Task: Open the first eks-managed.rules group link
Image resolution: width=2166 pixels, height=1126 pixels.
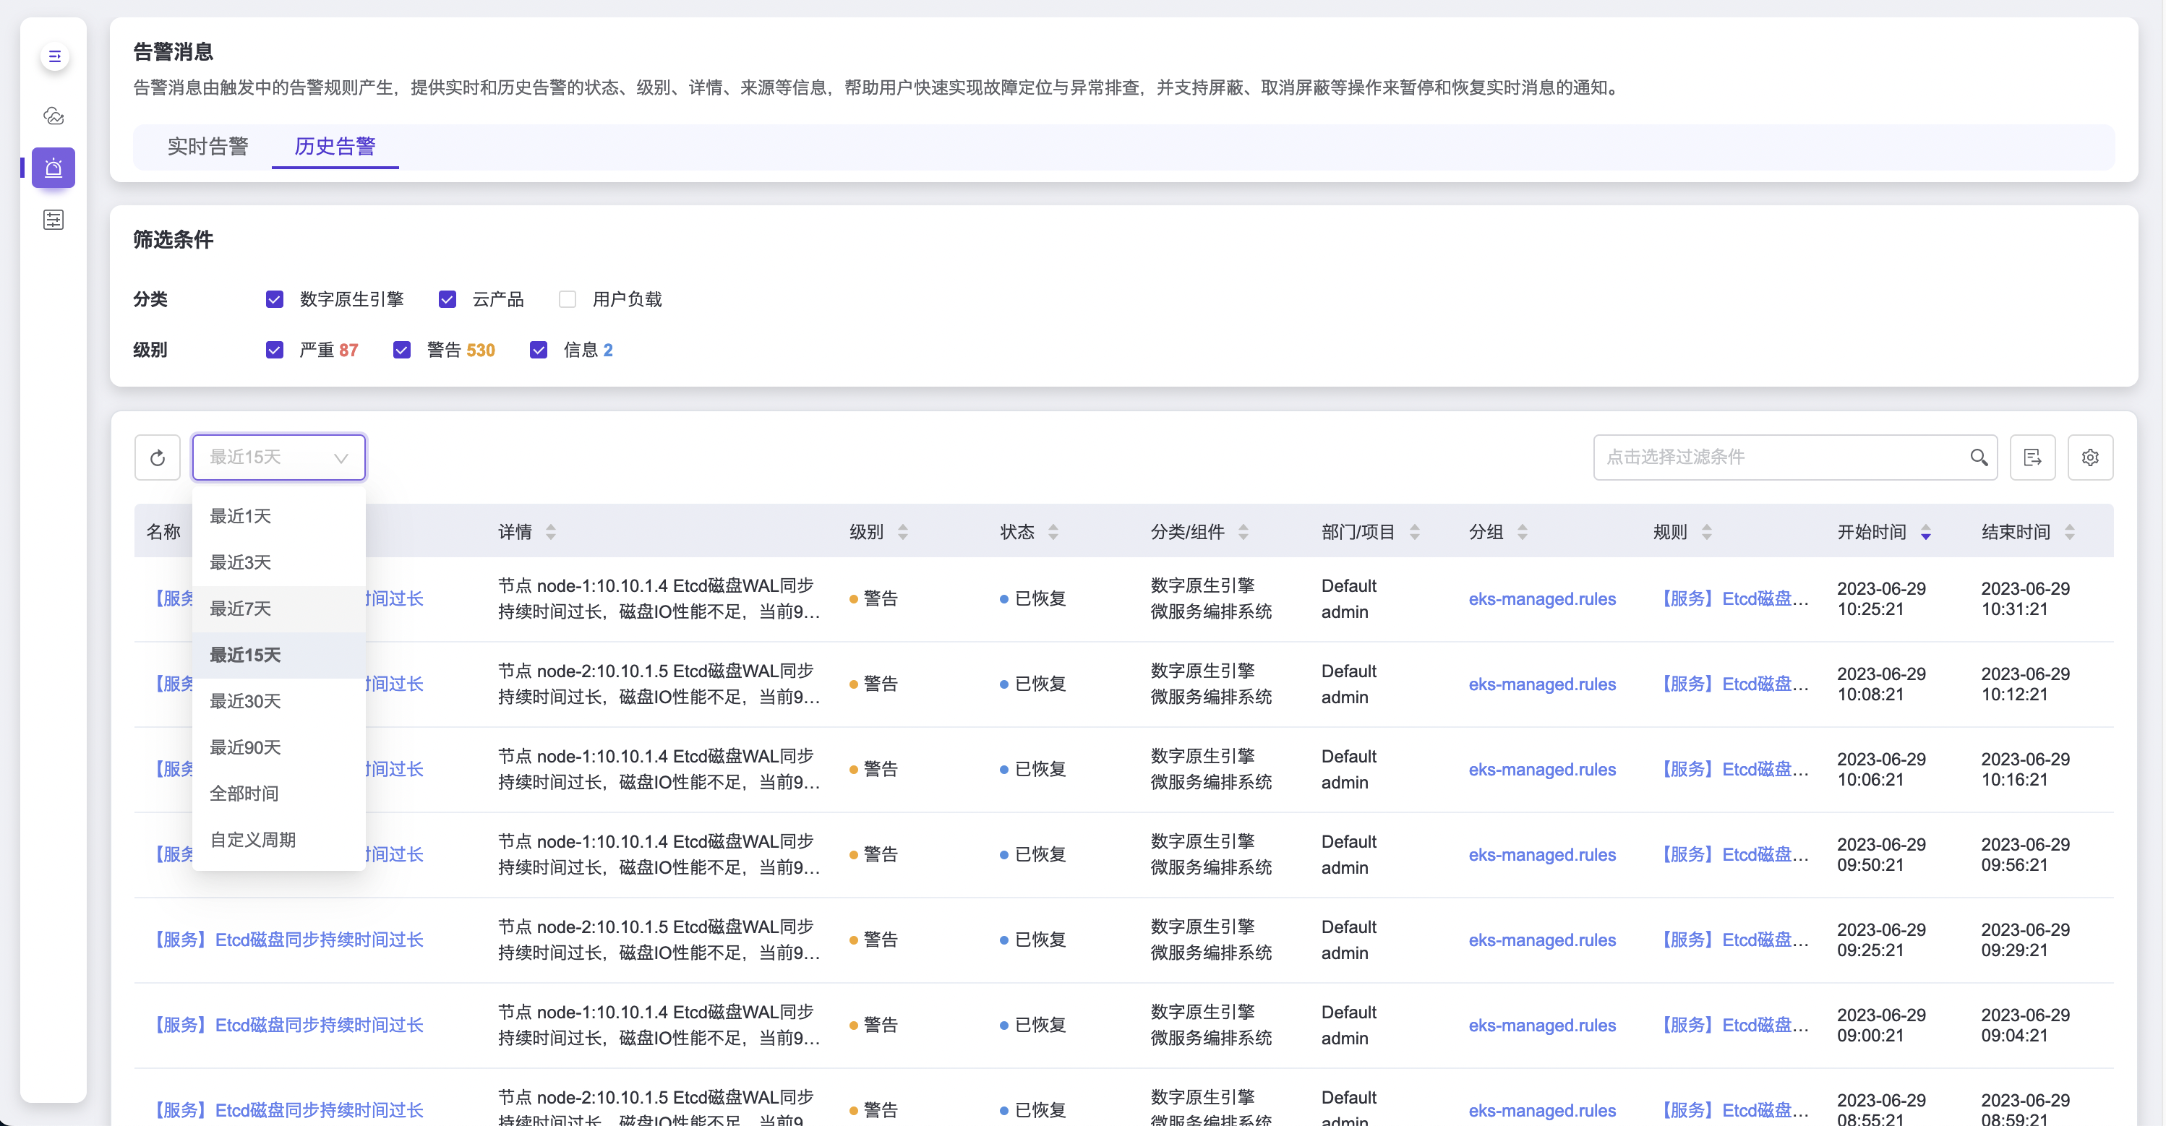Action: click(x=1541, y=598)
